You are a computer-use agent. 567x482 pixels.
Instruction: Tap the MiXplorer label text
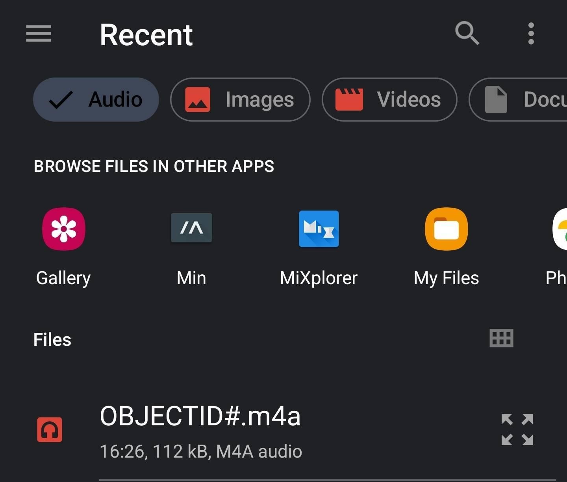click(319, 278)
